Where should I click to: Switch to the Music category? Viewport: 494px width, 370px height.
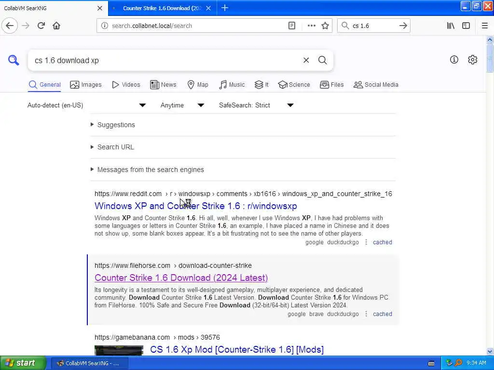232,85
